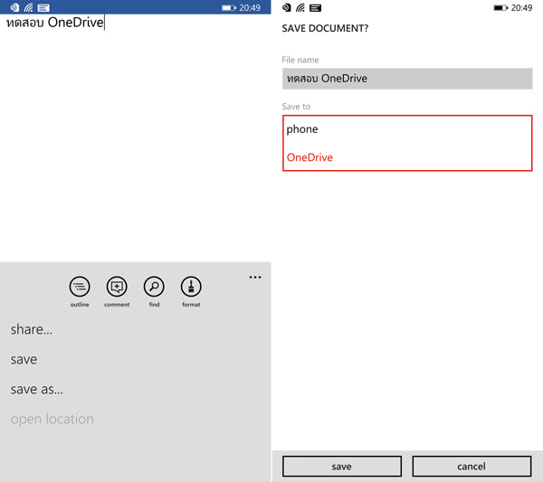The height and width of the screenshot is (482, 543).
Task: Tap battery icon in left status bar
Action: pos(229,7)
